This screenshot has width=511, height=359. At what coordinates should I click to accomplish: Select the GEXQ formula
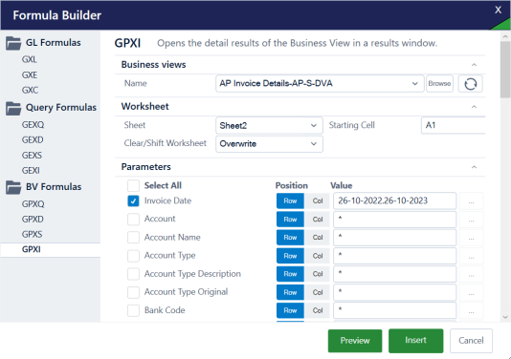pyautogui.click(x=33, y=124)
